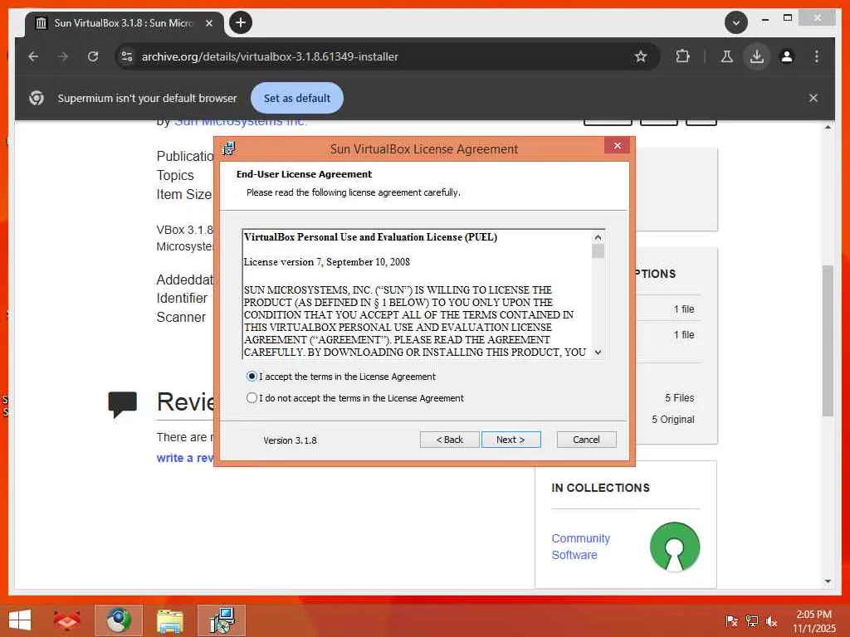Click the license text scrollbar thumb

(x=598, y=251)
